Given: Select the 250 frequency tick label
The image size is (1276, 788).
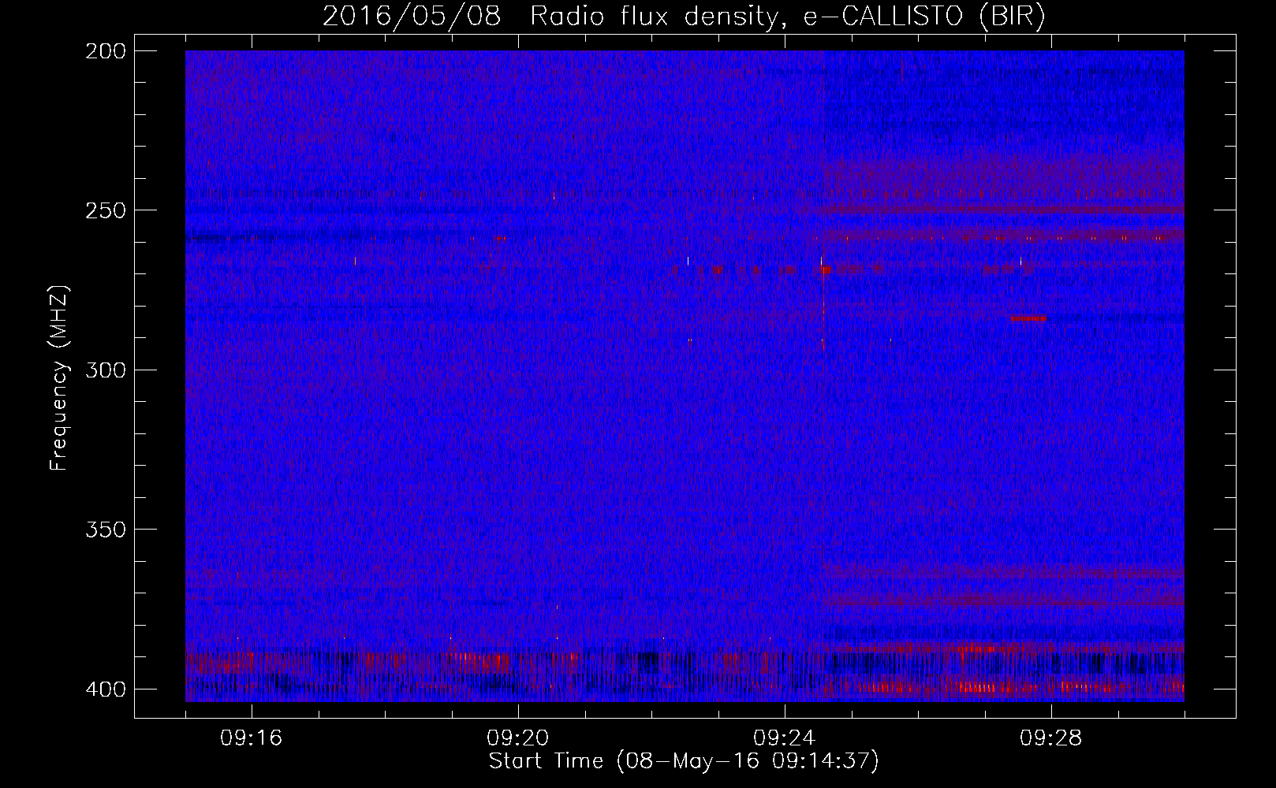Looking at the screenshot, I should coord(106,210).
